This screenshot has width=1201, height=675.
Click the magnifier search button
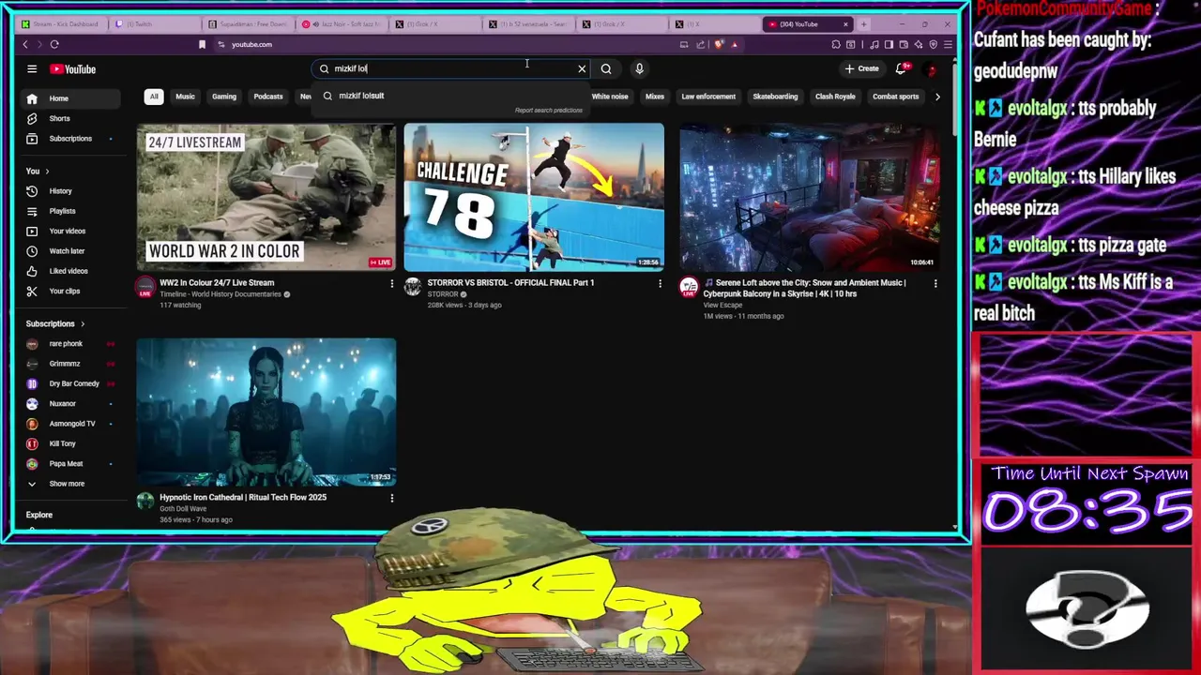pos(606,68)
